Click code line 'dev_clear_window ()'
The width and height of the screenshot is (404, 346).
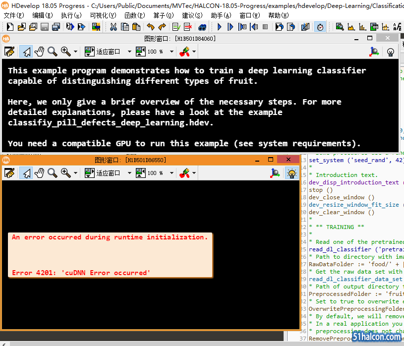click(x=342, y=212)
